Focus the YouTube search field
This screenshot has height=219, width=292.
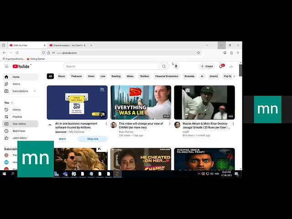pos(111,66)
